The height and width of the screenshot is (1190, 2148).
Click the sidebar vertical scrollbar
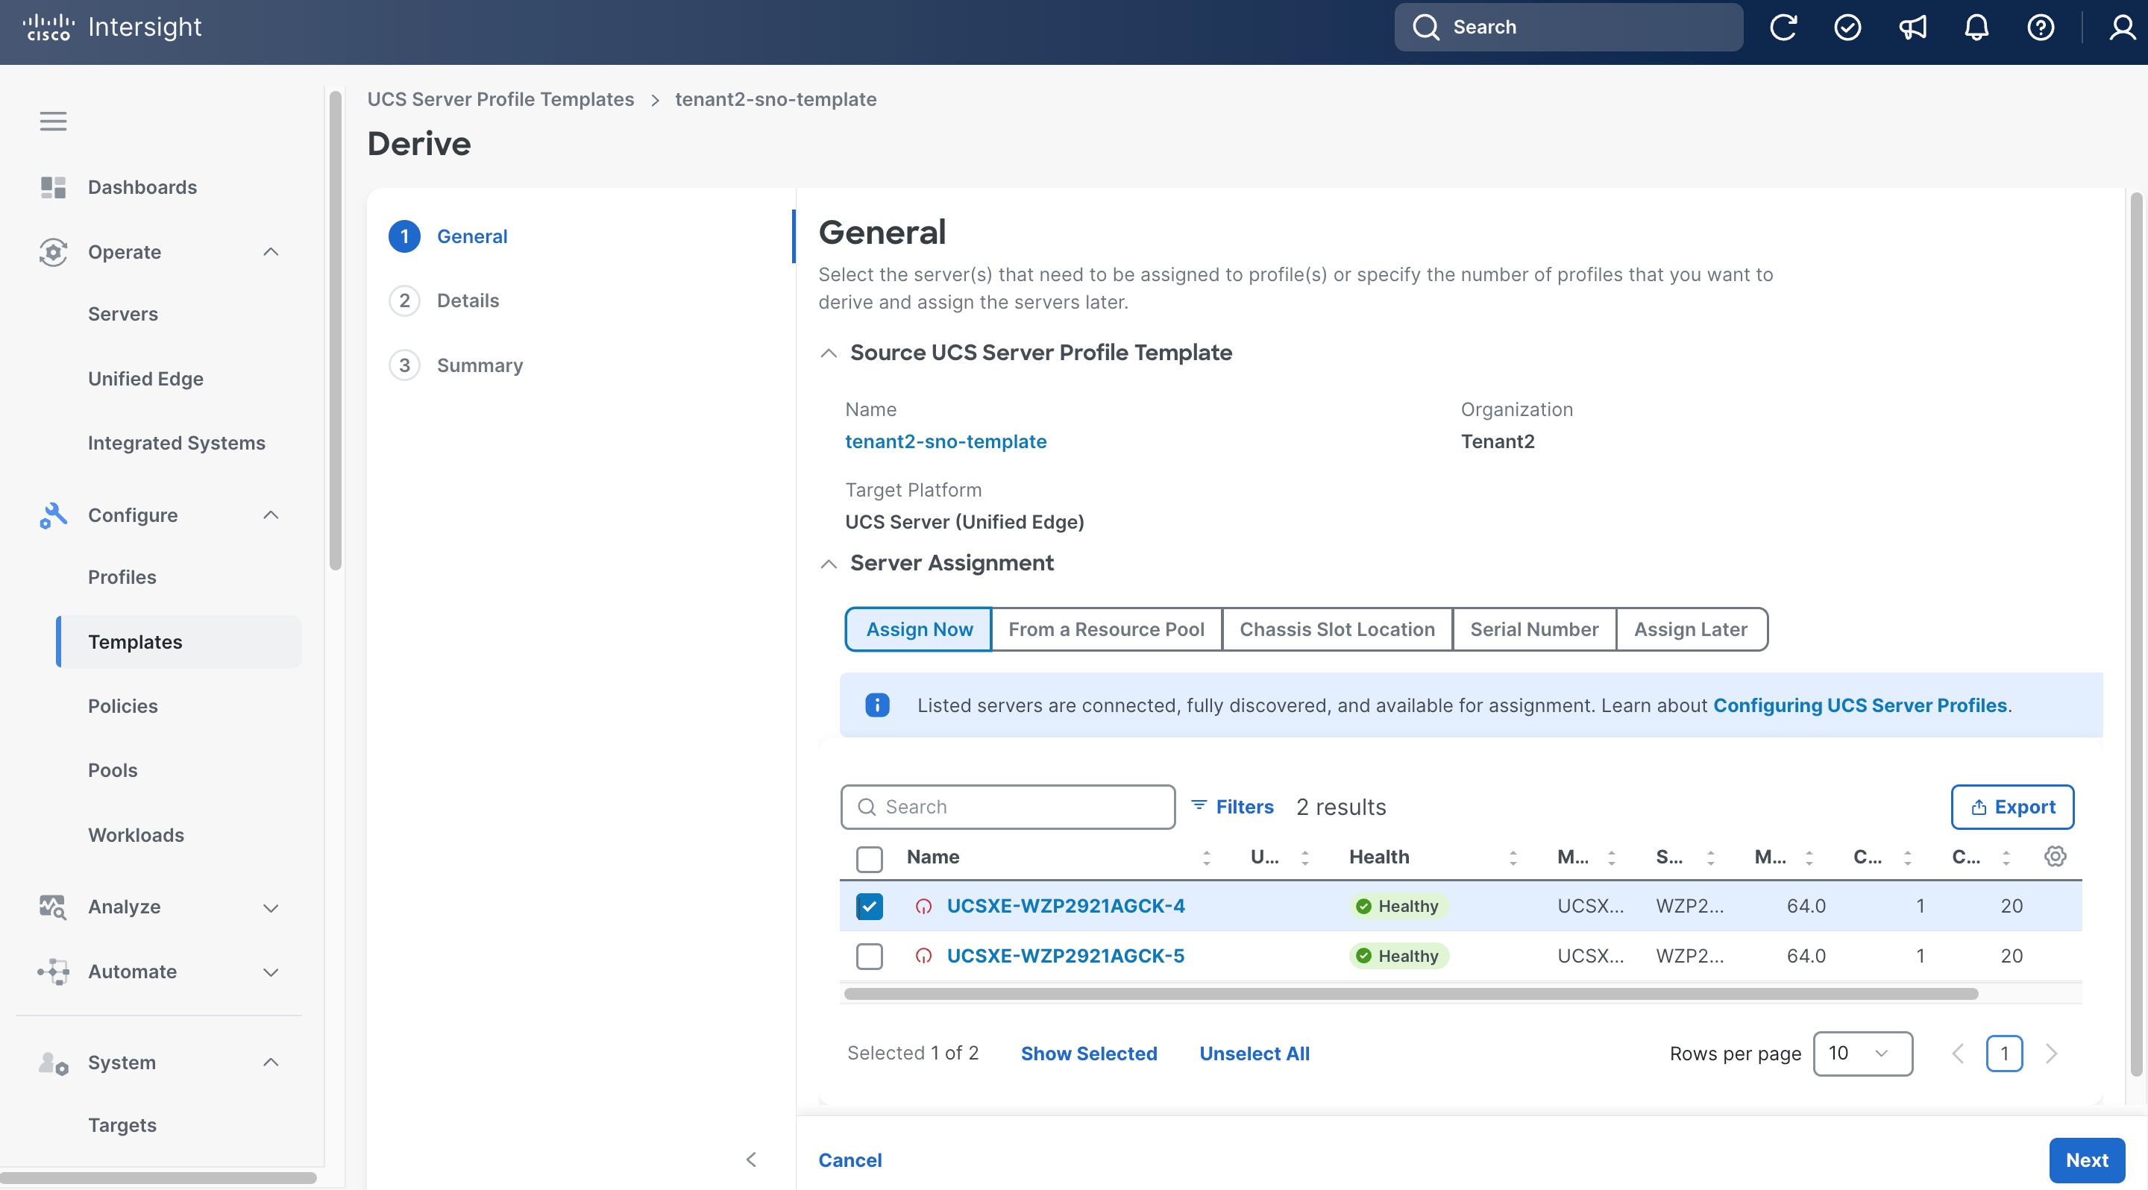click(335, 332)
